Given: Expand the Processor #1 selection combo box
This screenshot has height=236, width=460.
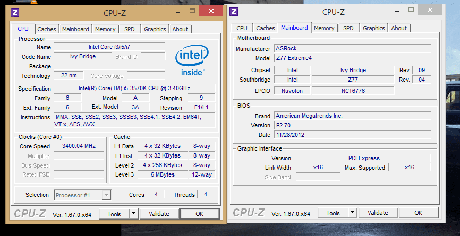Looking at the screenshot, I should click(82, 195).
